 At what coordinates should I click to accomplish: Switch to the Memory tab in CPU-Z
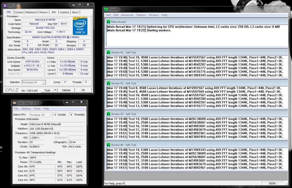click(x=44, y=12)
